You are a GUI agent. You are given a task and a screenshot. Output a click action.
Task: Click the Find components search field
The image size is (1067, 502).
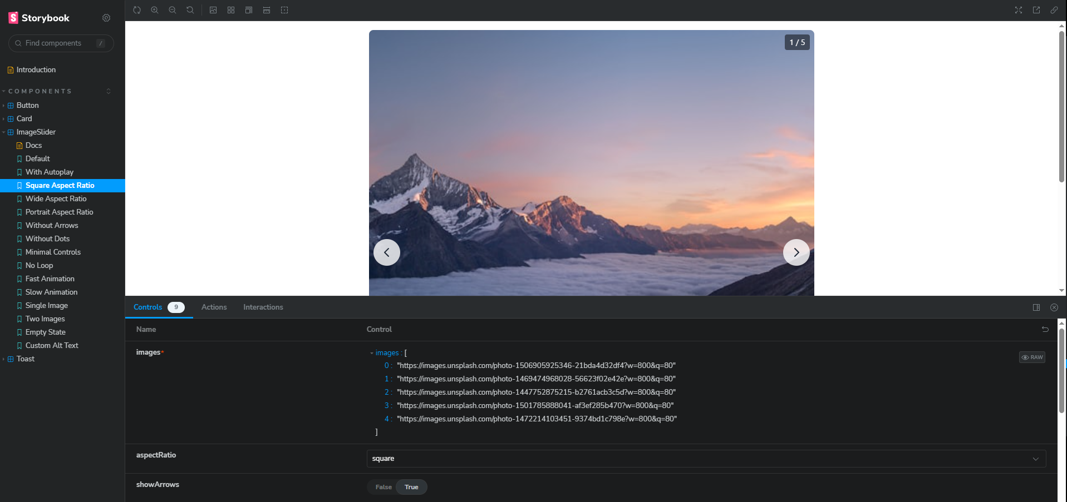click(x=61, y=43)
